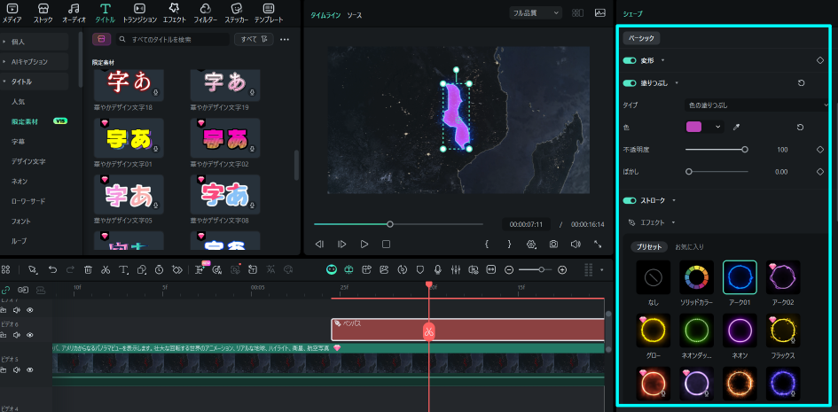Toggle the 塗りつぶし switch
This screenshot has width=838, height=412.
630,83
